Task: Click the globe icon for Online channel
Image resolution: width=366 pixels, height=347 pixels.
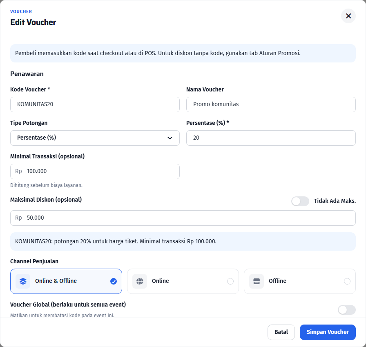Action: point(140,281)
